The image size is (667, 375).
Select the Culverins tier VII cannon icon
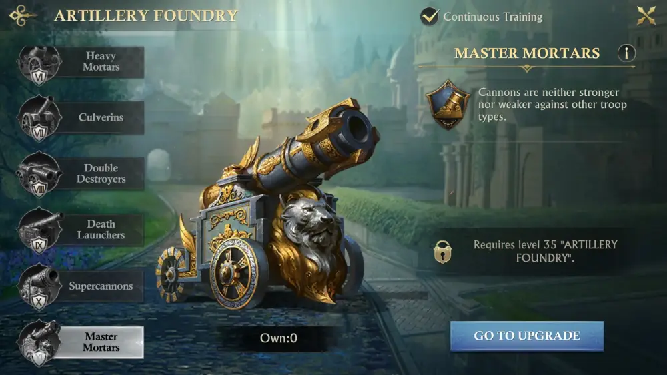[39, 118]
